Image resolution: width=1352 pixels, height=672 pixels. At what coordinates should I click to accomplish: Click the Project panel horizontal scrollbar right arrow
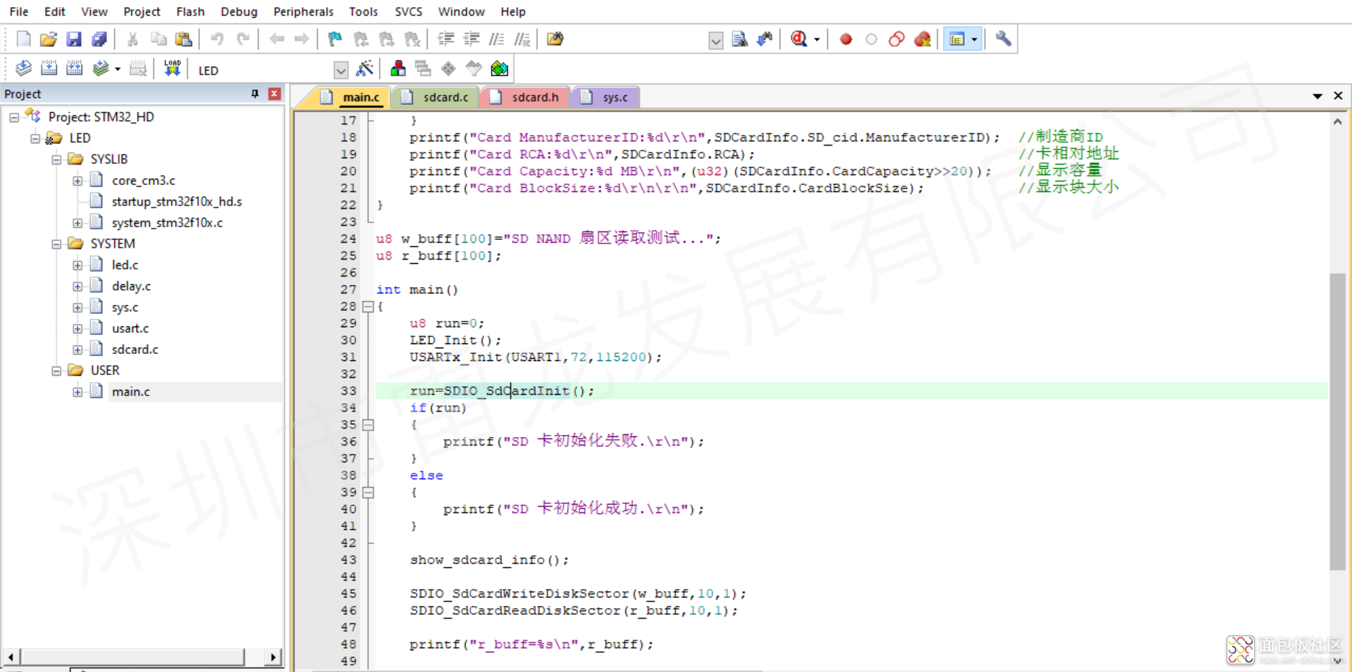(273, 657)
